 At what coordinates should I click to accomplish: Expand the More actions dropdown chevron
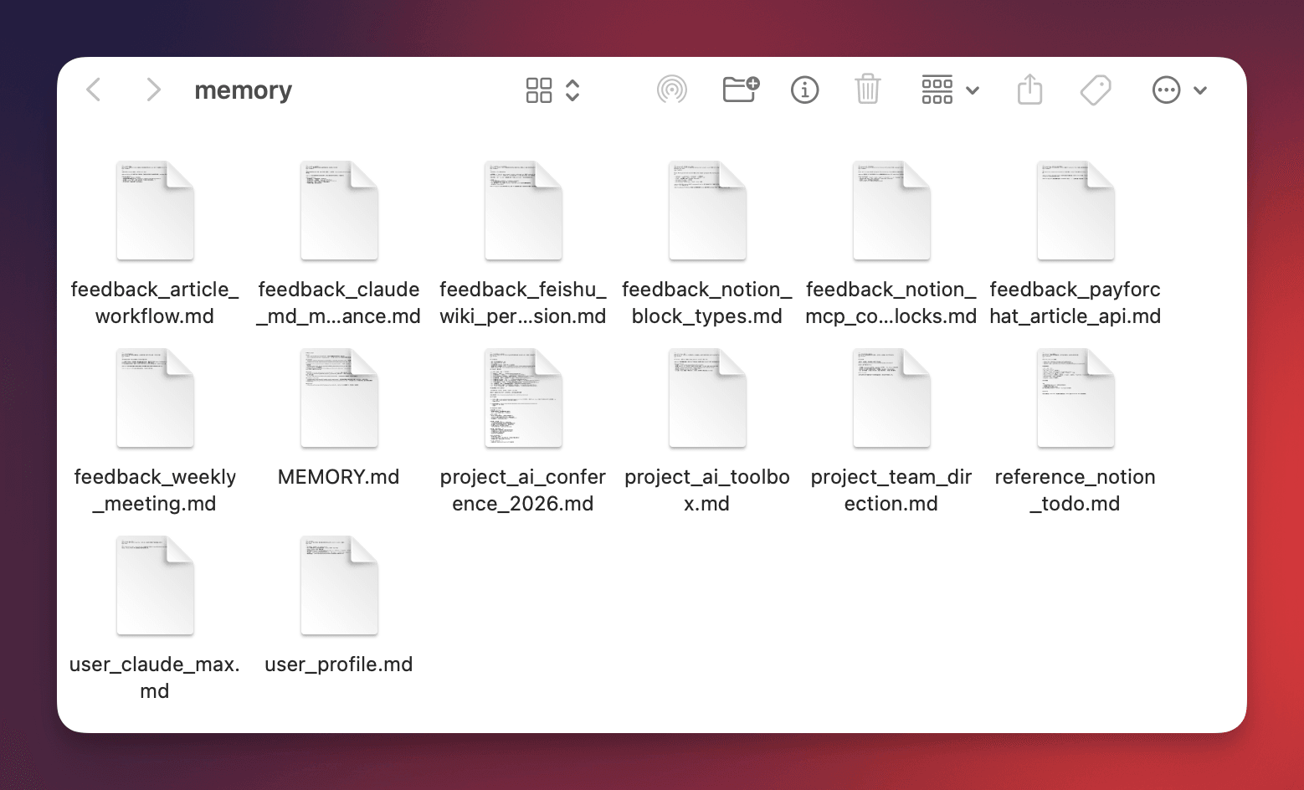(x=1200, y=90)
